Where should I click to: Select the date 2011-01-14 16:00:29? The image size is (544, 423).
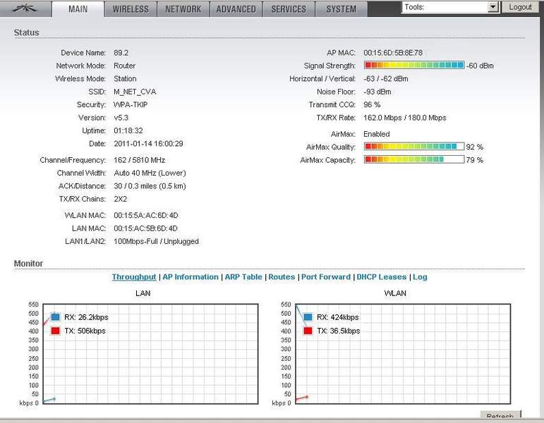point(148,144)
